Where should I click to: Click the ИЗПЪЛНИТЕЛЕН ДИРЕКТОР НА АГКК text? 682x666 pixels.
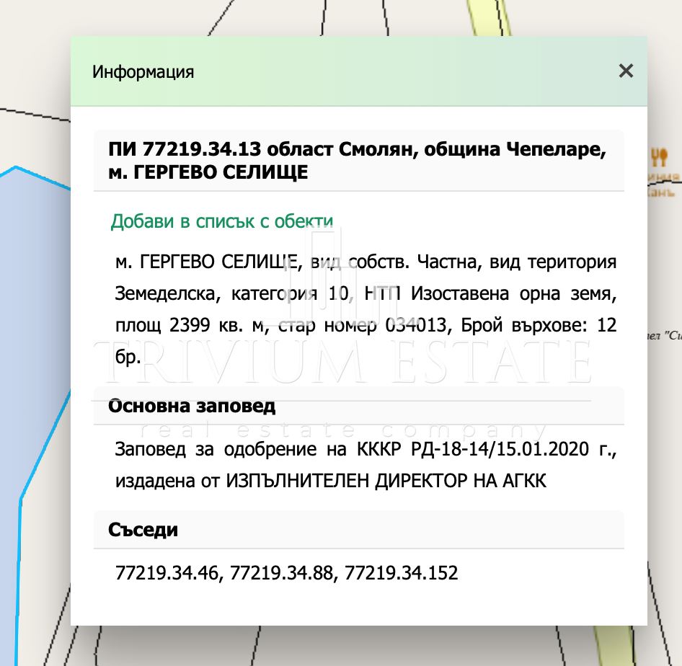click(386, 481)
